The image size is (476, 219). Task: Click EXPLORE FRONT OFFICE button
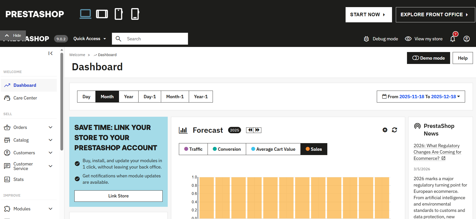coord(435,15)
